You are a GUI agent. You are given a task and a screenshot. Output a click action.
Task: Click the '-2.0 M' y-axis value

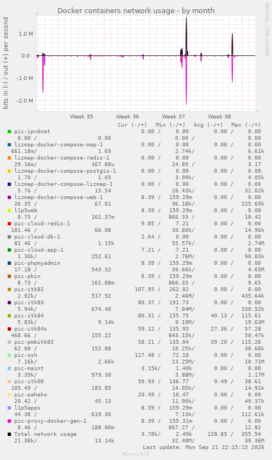coord(25,101)
